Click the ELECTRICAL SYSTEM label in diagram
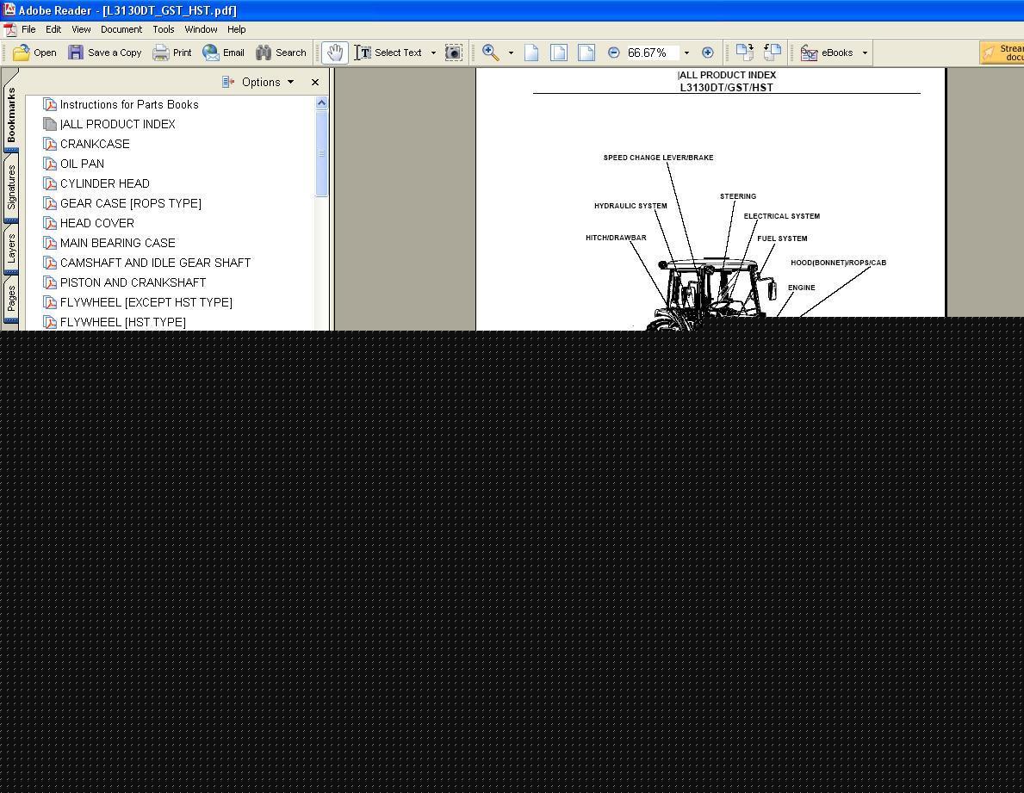Image resolution: width=1024 pixels, height=793 pixels. pos(782,216)
